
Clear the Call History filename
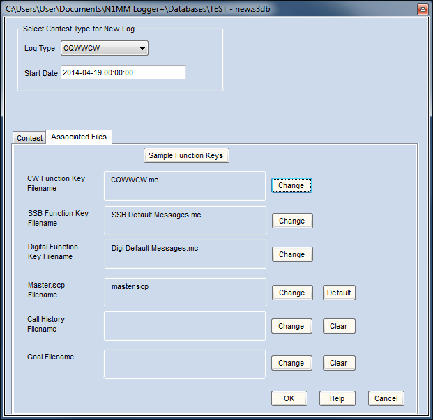click(339, 326)
